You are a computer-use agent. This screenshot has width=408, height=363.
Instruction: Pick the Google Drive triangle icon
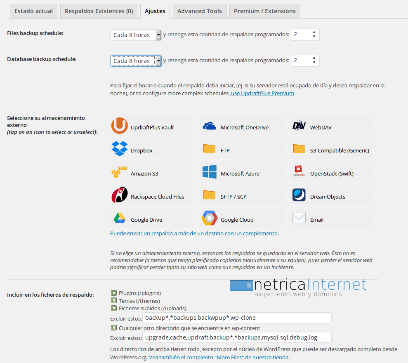(x=120, y=218)
